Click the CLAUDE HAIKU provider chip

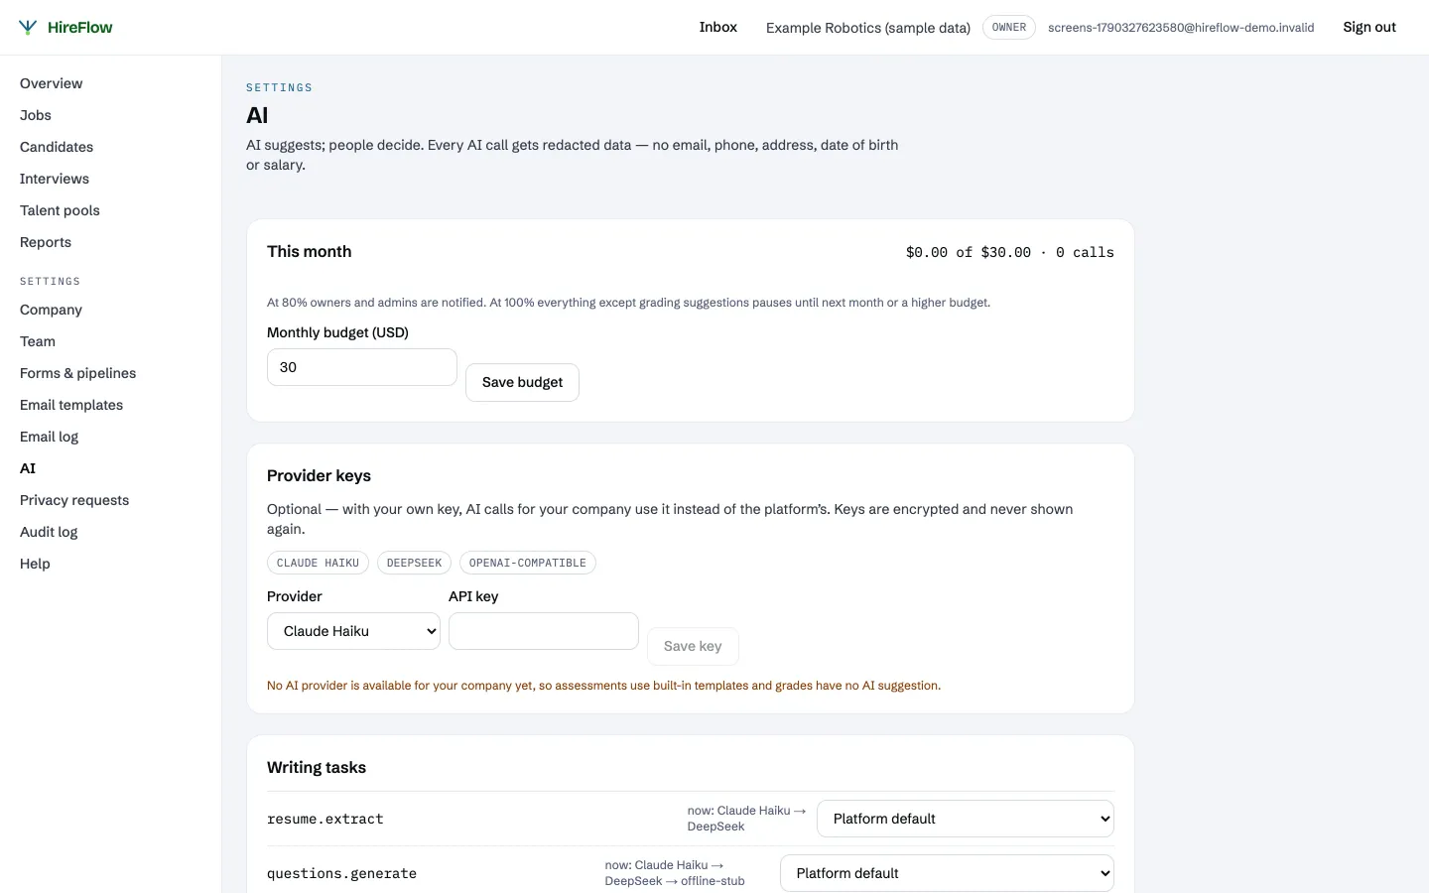318,563
